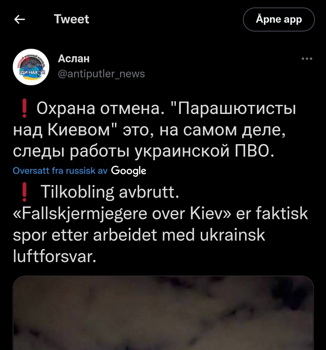Image resolution: width=326 pixels, height=350 pixels.
Task: Open the Oversatt fra russisk av link
Action: click(x=60, y=170)
